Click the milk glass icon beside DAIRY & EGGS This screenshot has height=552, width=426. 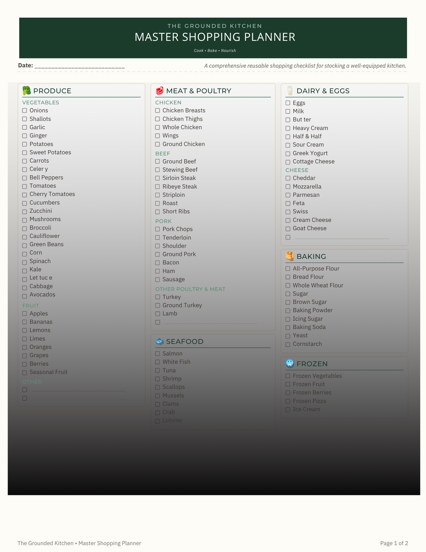[290, 91]
